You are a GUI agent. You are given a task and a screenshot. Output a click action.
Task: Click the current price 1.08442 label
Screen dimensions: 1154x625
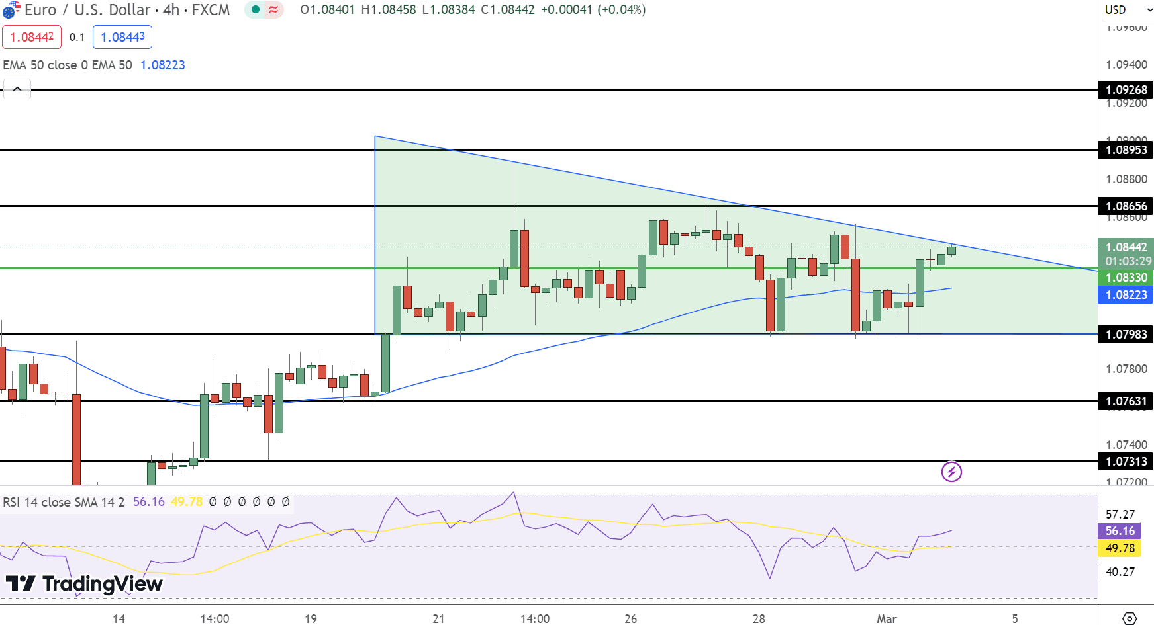[x=1126, y=247]
